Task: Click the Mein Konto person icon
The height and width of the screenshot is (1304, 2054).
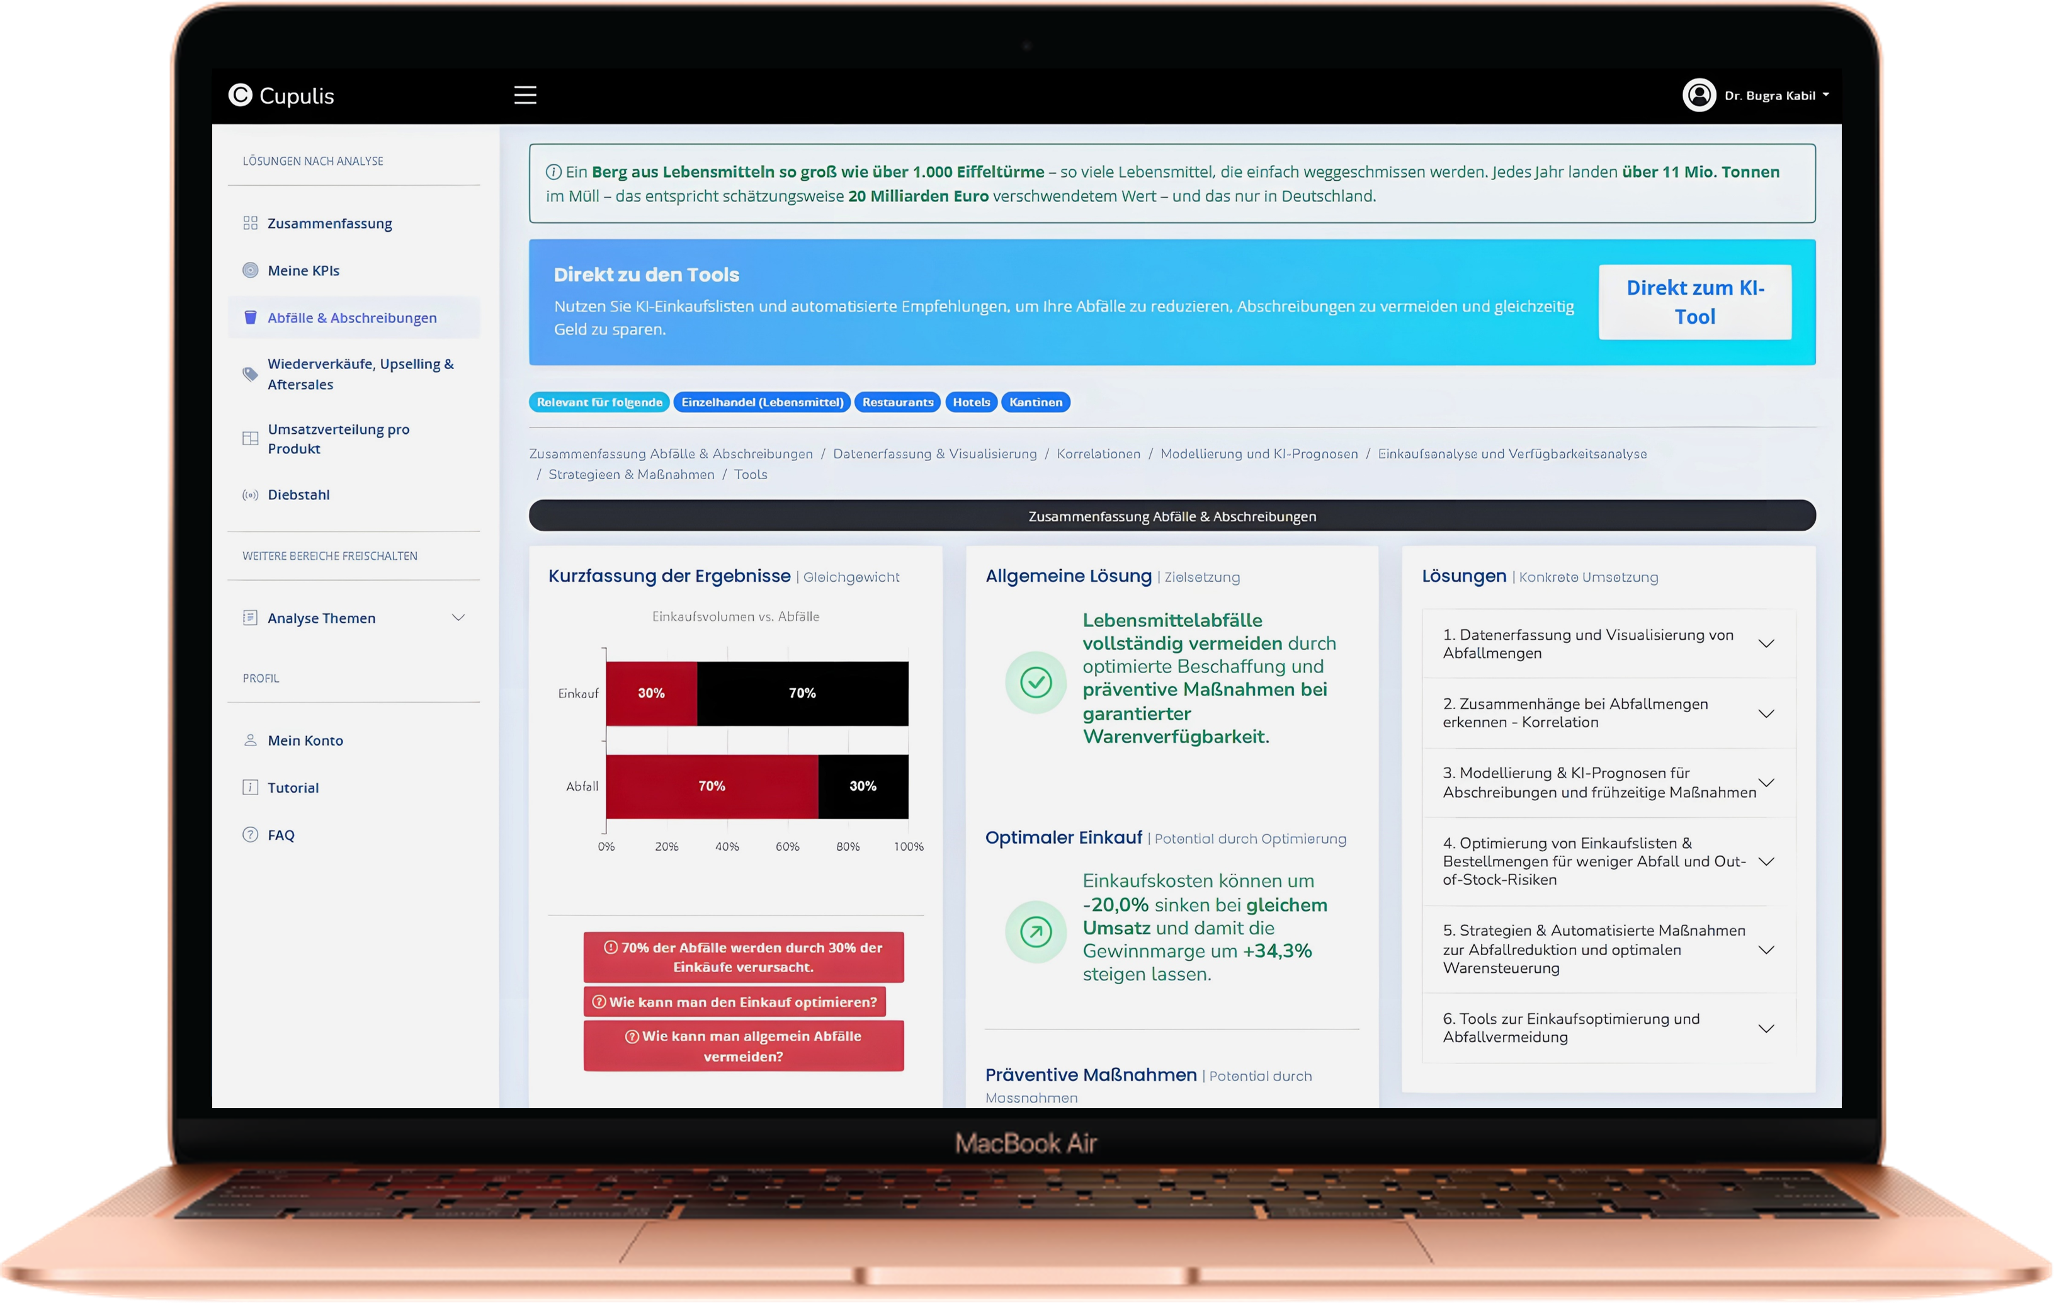Action: [250, 740]
